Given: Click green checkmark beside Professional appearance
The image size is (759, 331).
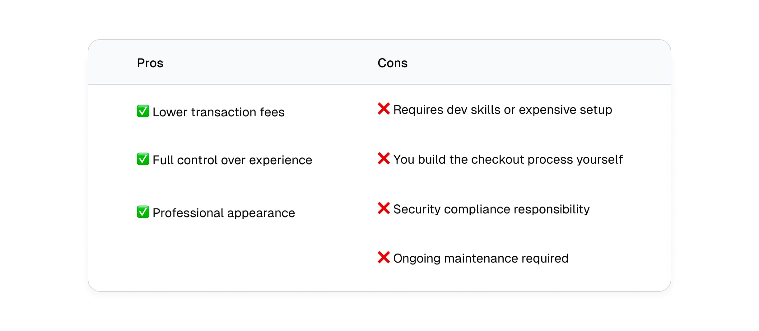Looking at the screenshot, I should [143, 212].
